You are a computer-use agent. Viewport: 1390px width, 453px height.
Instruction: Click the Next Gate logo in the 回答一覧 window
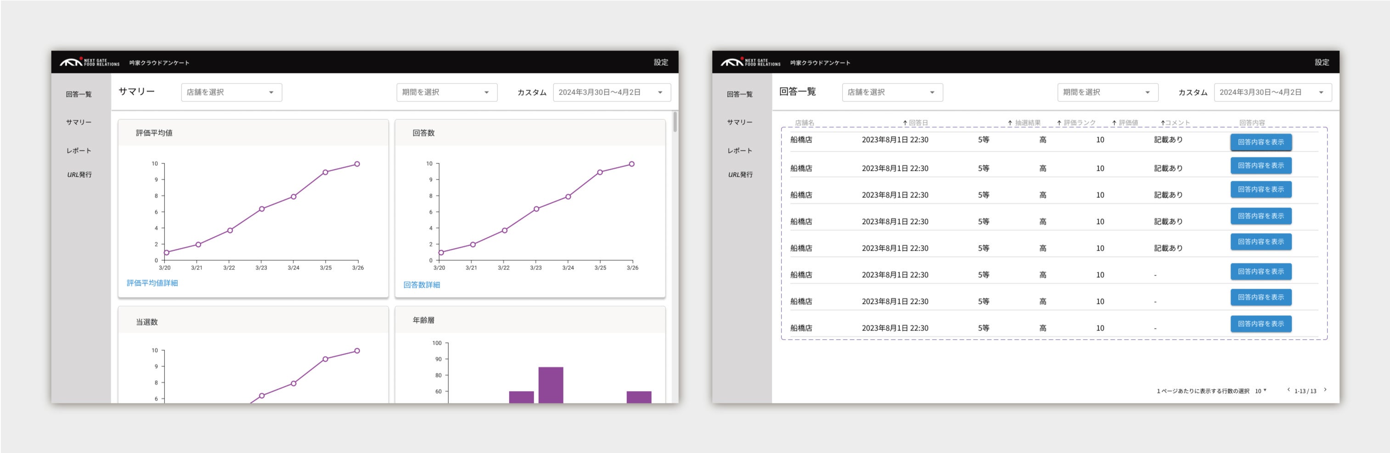(751, 62)
